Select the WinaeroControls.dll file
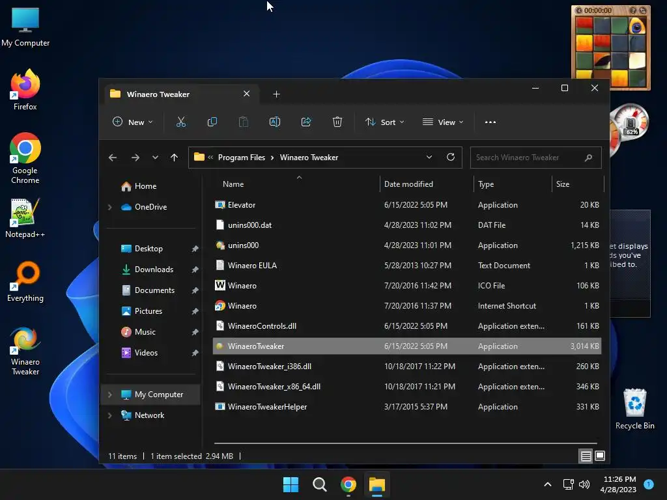The width and height of the screenshot is (667, 500). (x=406, y=326)
